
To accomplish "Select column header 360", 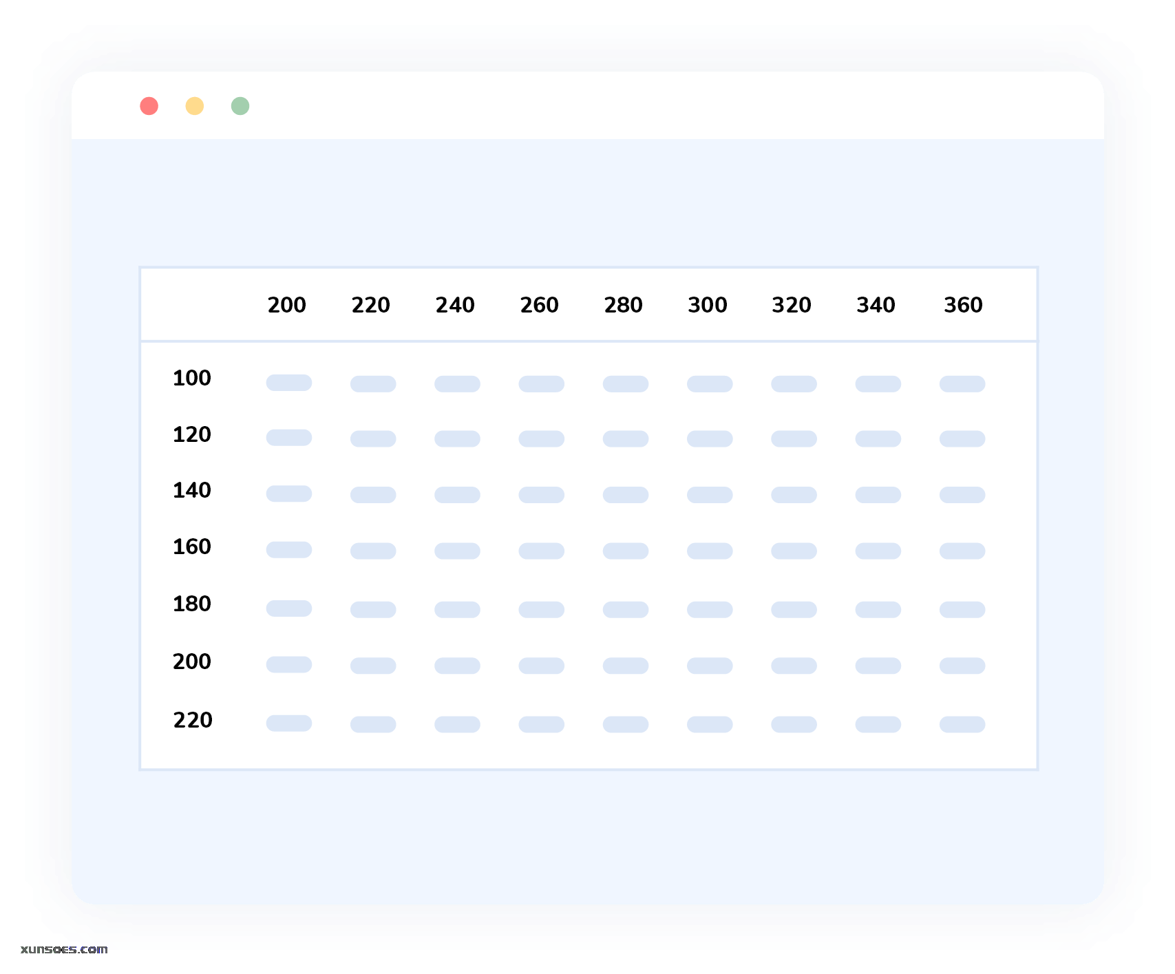I will point(963,305).
